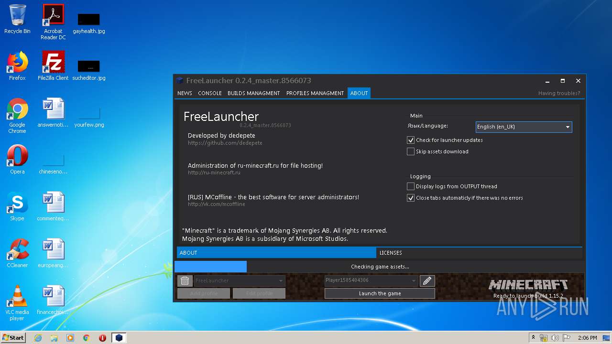Open the media player taskbar icon

pyautogui.click(x=70, y=338)
